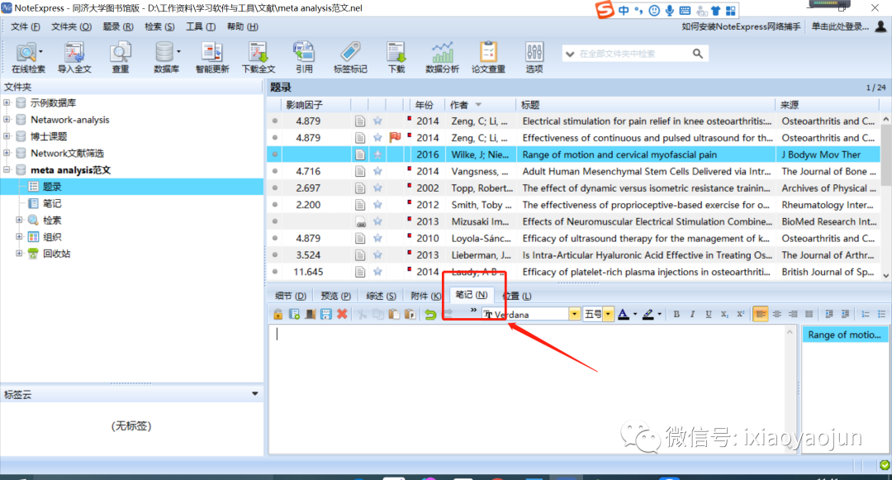Toggle the red flag on Effectiveness of continuous row
892x480 pixels.
tap(395, 137)
